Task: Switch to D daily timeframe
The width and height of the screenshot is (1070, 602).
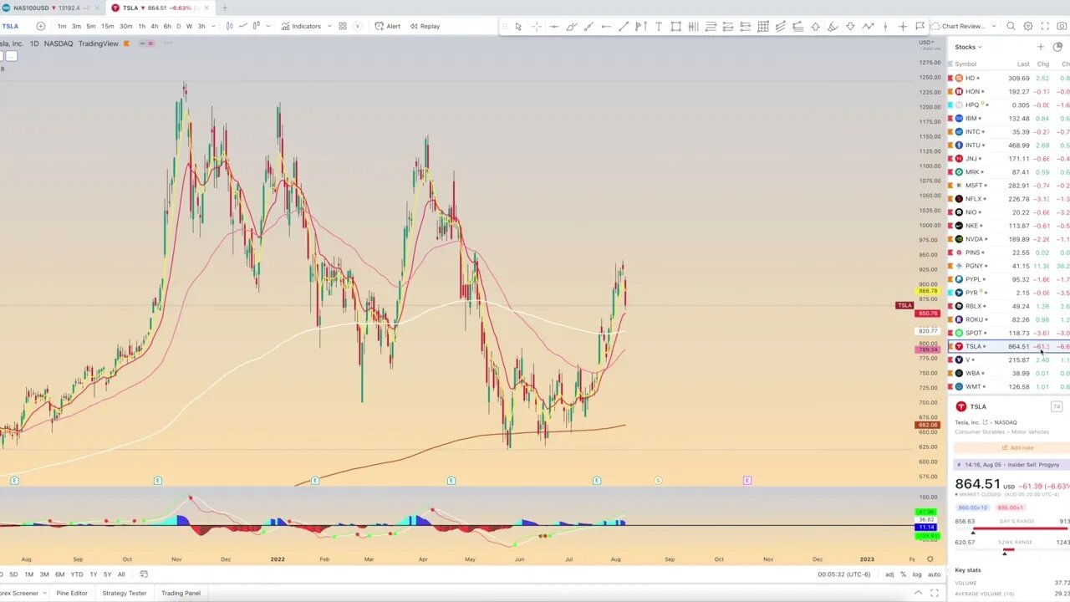Action: pyautogui.click(x=178, y=26)
